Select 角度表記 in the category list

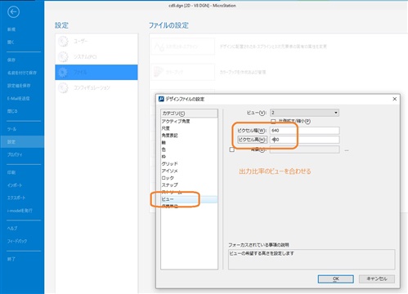pyautogui.click(x=170, y=136)
